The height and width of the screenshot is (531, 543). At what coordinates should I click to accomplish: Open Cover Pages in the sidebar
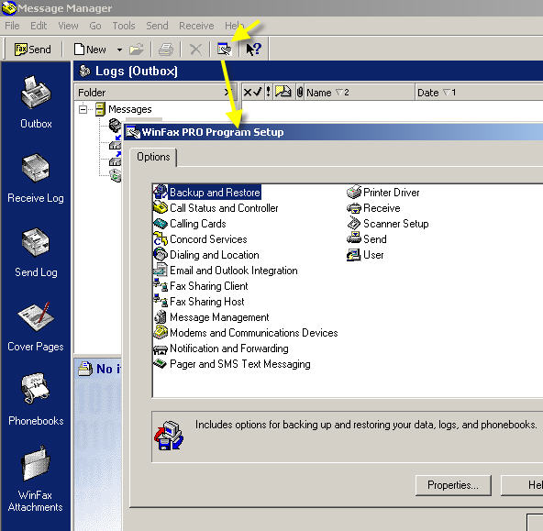click(x=36, y=327)
